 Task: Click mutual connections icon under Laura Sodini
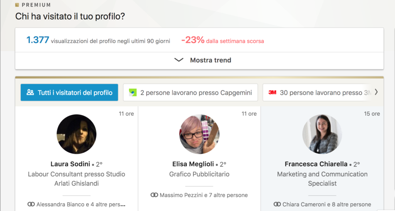(31, 204)
